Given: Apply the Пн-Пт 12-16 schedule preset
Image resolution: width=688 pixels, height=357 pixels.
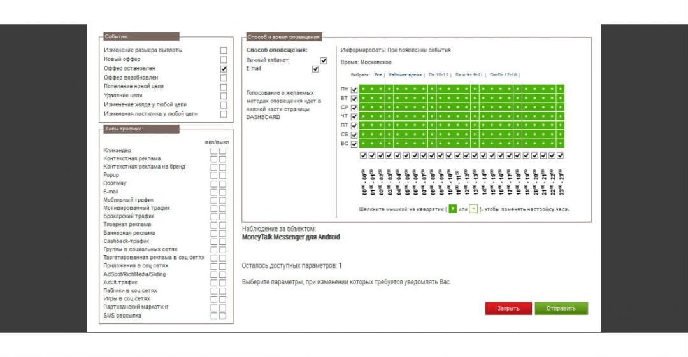Looking at the screenshot, I should tap(503, 74).
